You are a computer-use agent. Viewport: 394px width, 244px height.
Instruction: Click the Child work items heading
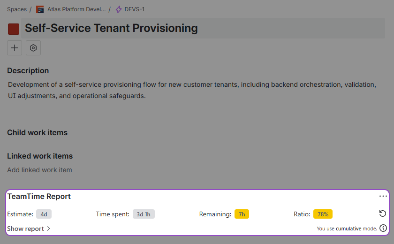(38, 133)
